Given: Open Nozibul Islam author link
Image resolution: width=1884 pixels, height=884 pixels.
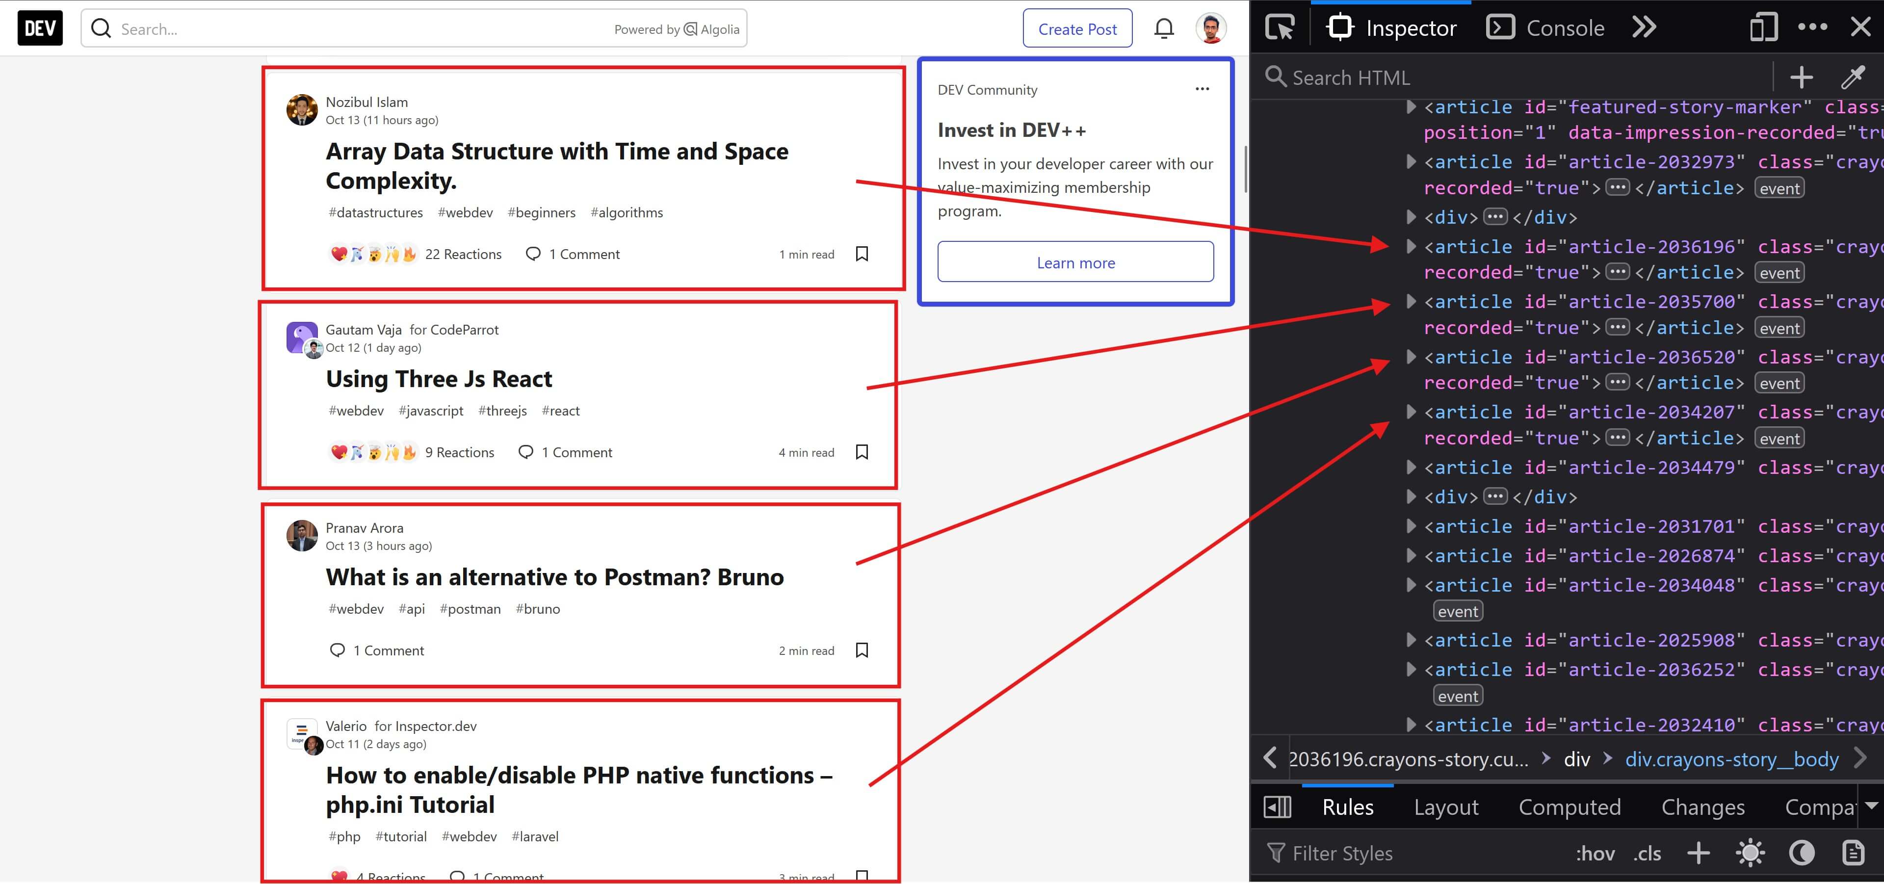Looking at the screenshot, I should tap(366, 102).
